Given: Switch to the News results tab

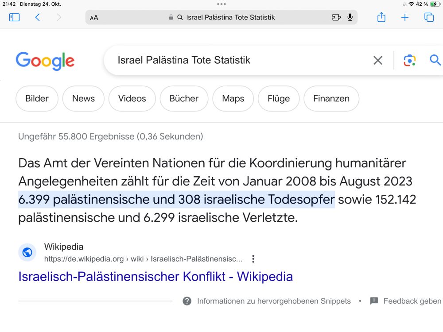Looking at the screenshot, I should click(83, 99).
